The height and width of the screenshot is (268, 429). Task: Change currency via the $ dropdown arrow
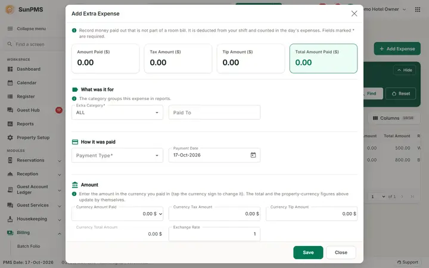pos(161,214)
